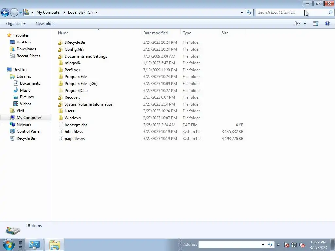Select Local Disk (C:) breadcrumb segment

(80, 12)
